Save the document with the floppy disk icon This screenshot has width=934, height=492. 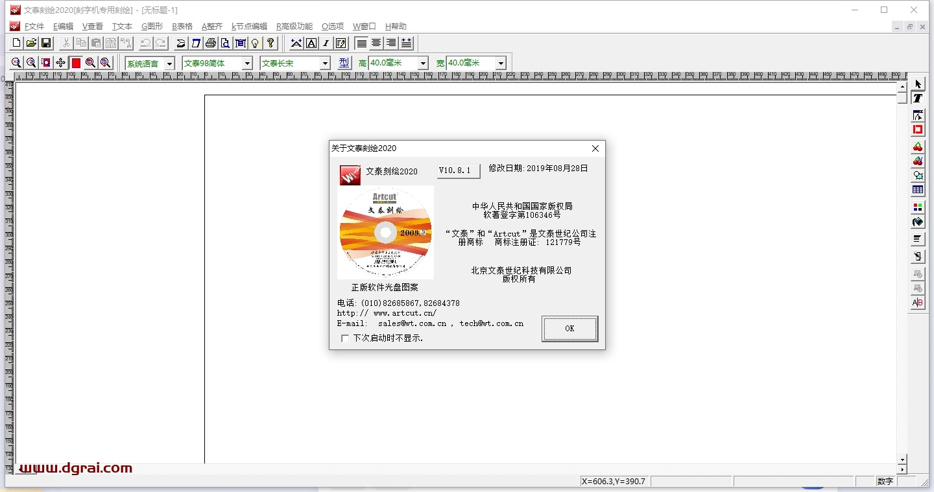pos(46,43)
